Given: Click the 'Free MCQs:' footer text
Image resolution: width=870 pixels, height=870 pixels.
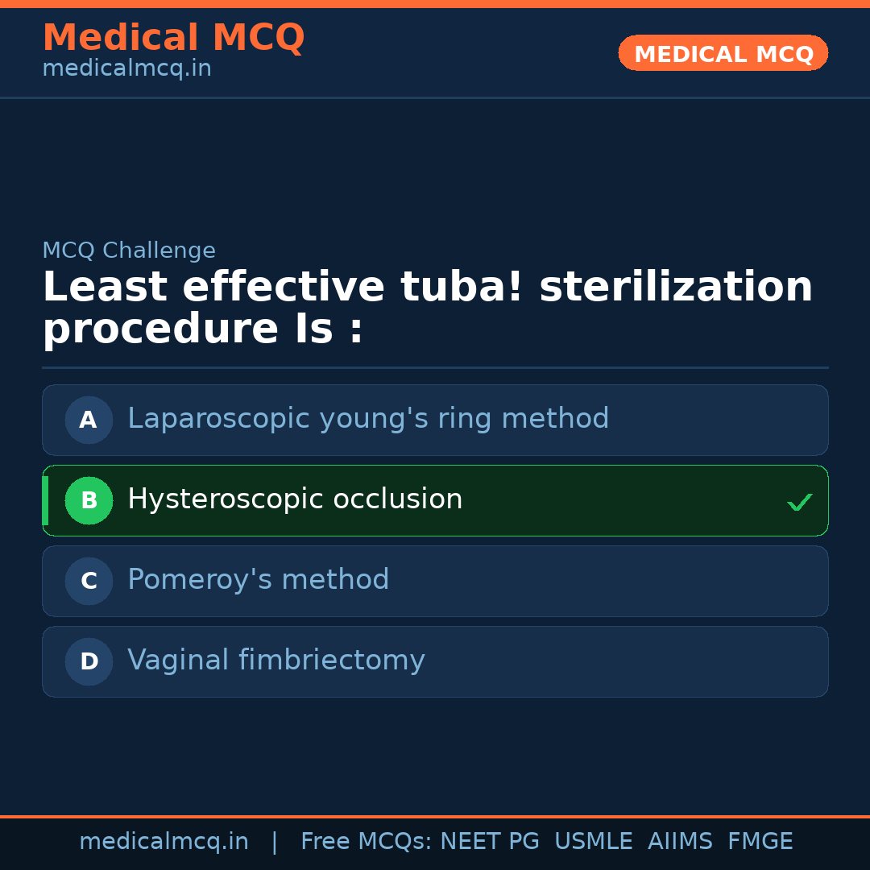Looking at the screenshot, I should point(366,842).
